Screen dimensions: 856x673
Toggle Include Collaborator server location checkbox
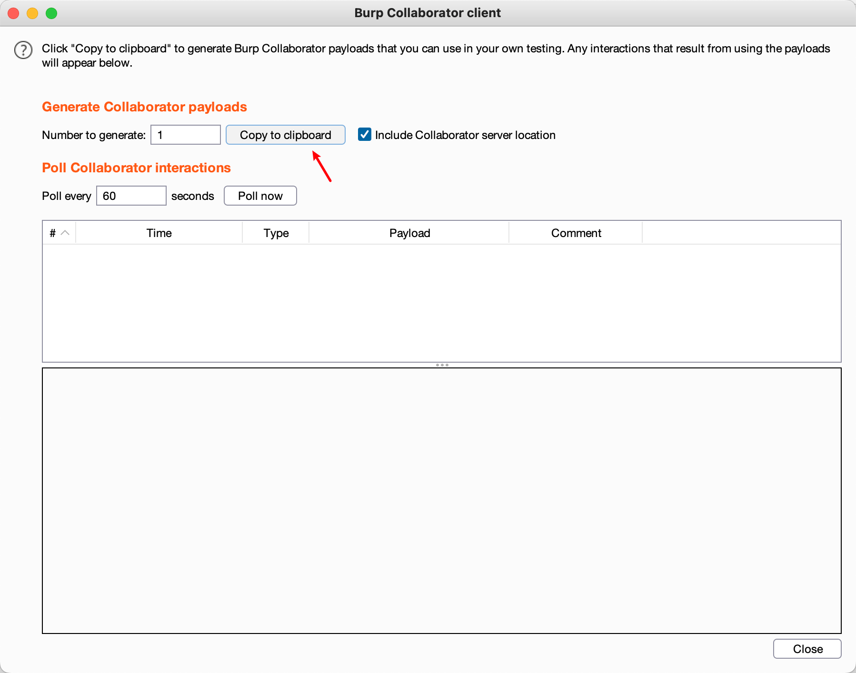click(x=365, y=135)
